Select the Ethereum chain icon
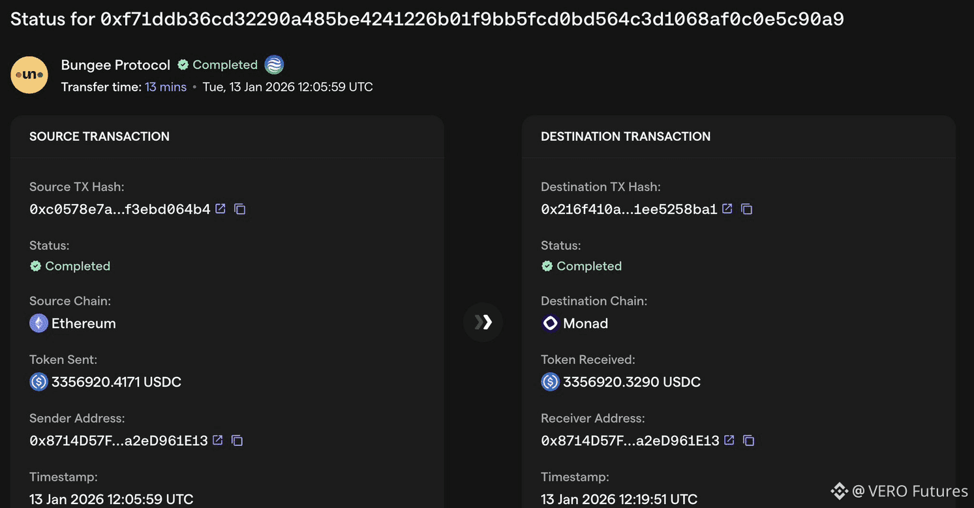The image size is (974, 508). pos(38,323)
